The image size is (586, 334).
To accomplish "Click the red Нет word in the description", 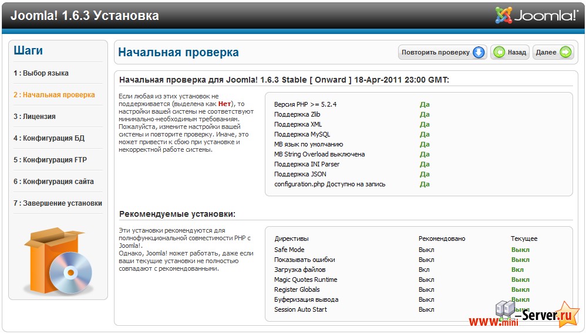I will (224, 104).
